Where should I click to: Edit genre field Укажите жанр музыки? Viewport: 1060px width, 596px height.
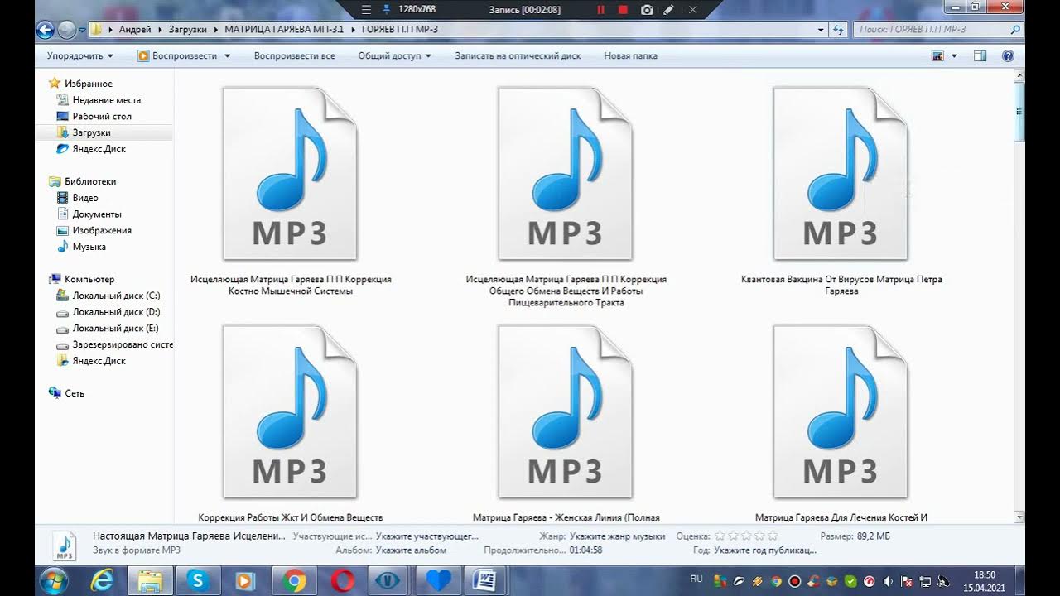pos(617,536)
